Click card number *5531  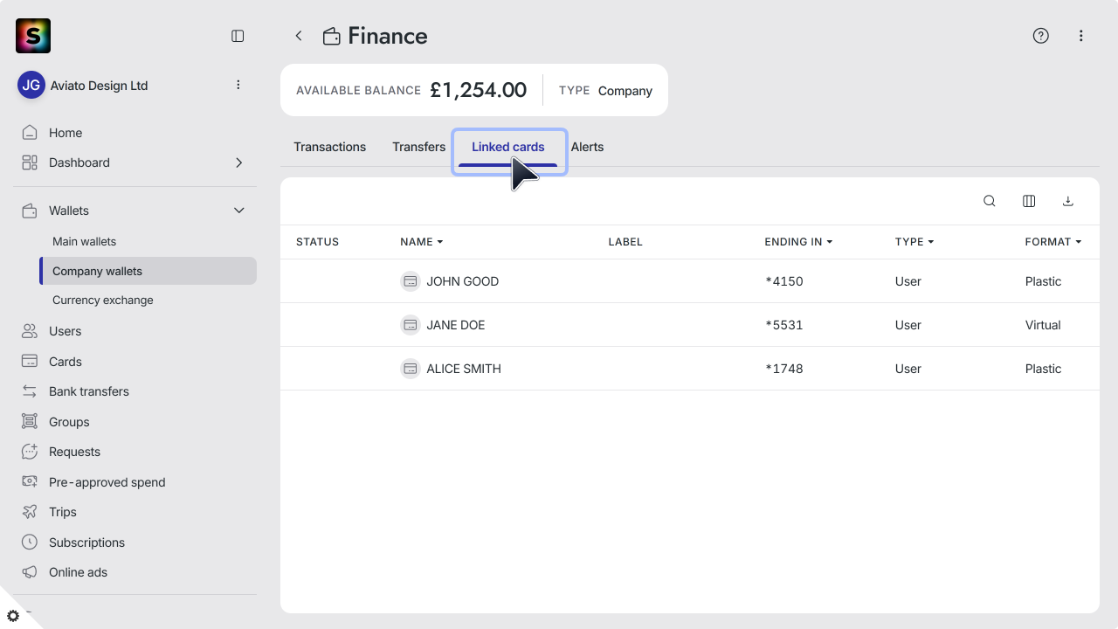click(784, 325)
